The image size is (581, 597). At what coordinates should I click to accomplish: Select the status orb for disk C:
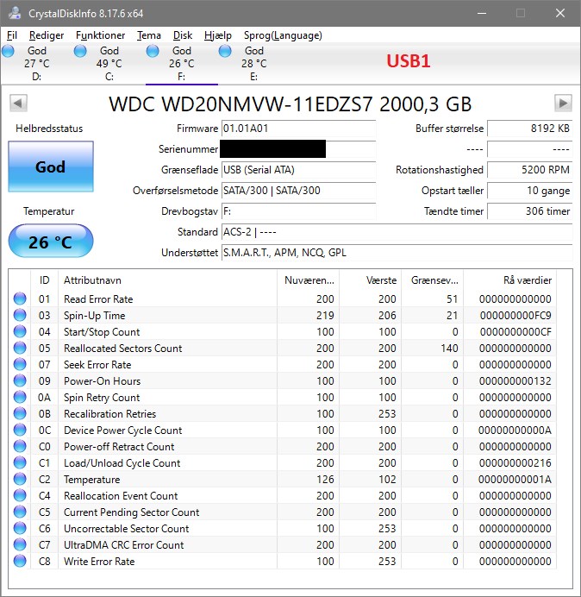point(80,51)
